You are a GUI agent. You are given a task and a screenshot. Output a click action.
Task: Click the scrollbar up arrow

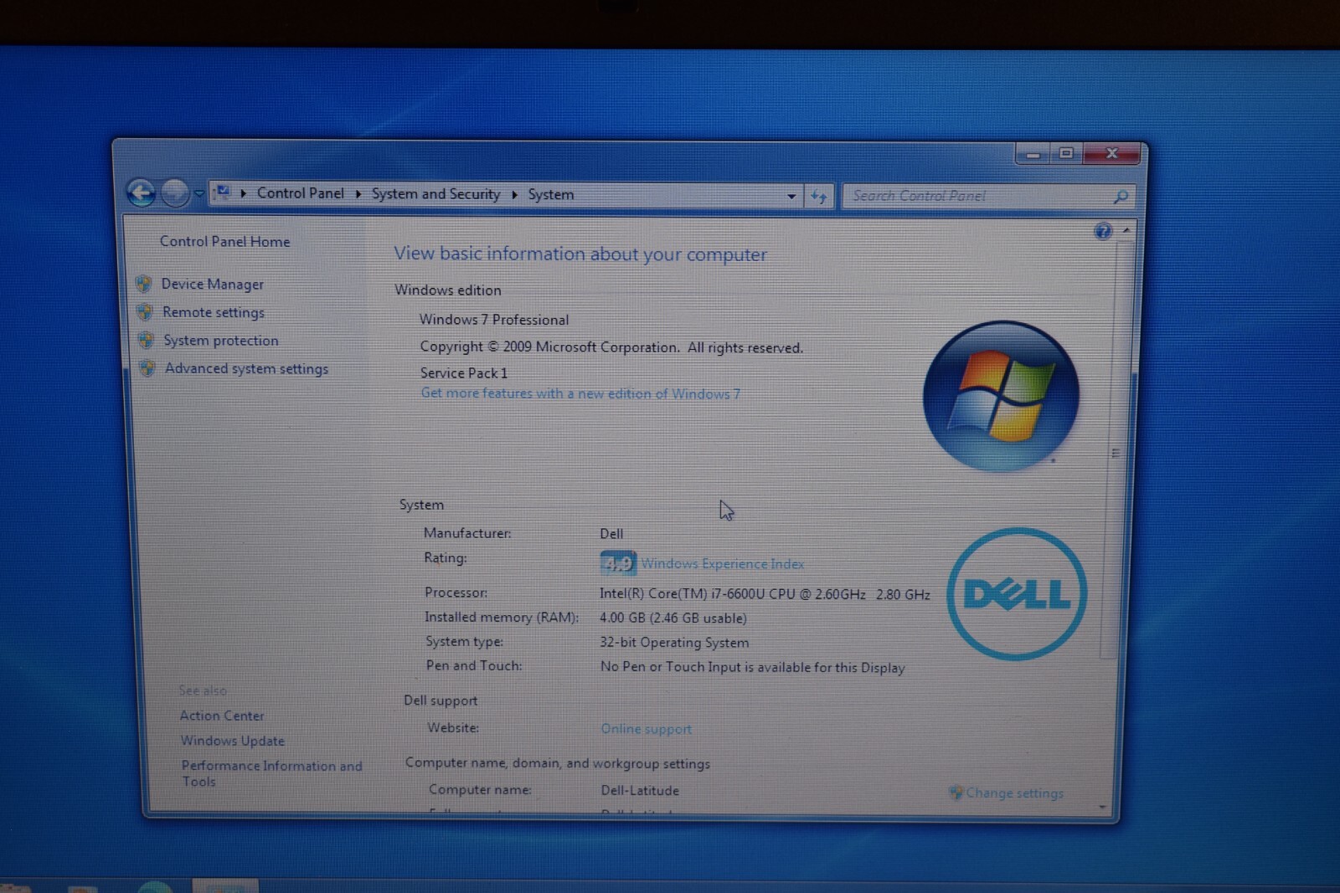1126,230
